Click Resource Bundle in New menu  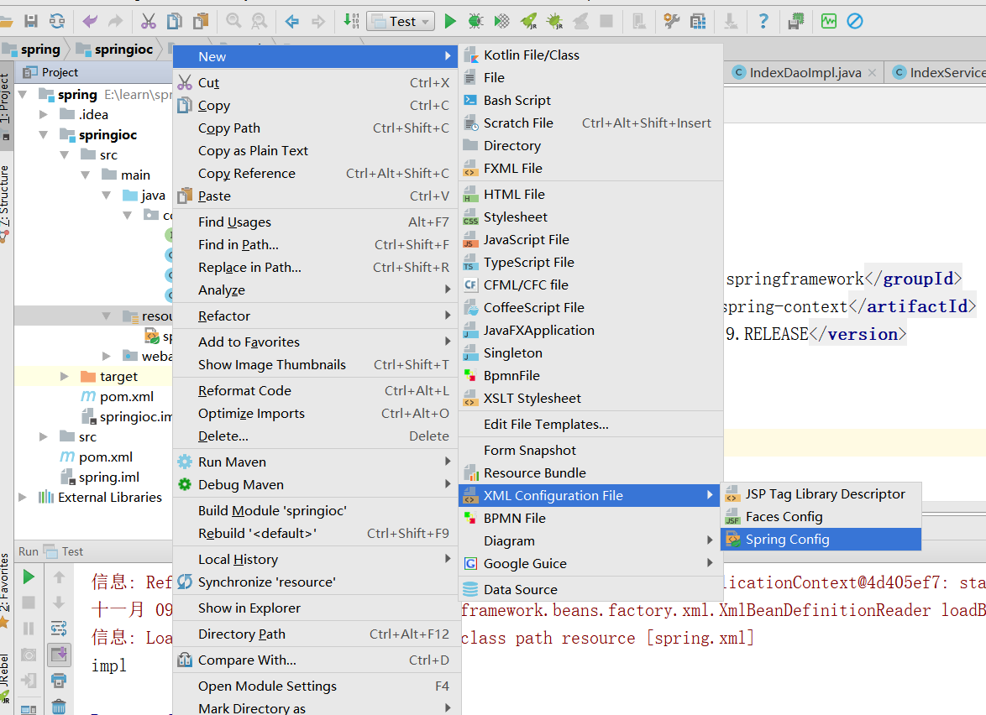pyautogui.click(x=590, y=473)
